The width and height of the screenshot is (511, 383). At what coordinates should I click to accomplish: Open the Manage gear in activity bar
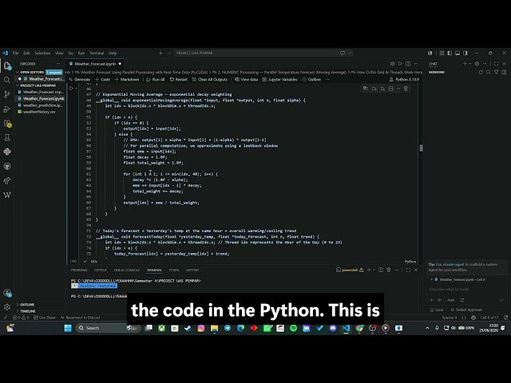7,306
